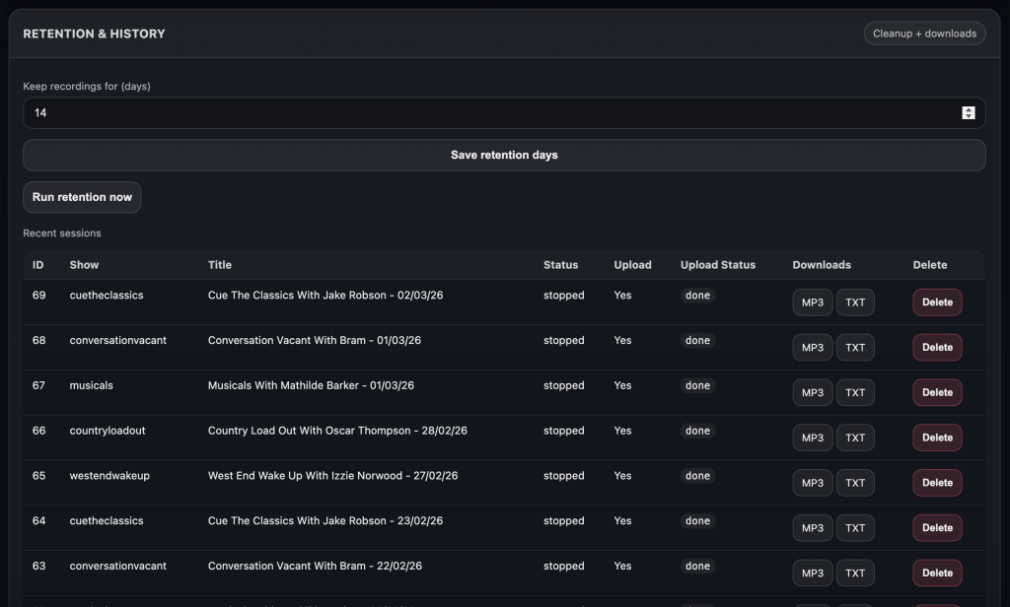Image resolution: width=1010 pixels, height=607 pixels.
Task: Delete session 69 Cue The Classics
Action: pyautogui.click(x=937, y=303)
